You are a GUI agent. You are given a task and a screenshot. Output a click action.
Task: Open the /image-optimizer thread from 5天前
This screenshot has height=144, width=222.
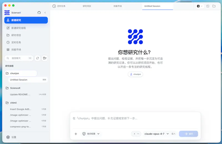tap(28, 115)
